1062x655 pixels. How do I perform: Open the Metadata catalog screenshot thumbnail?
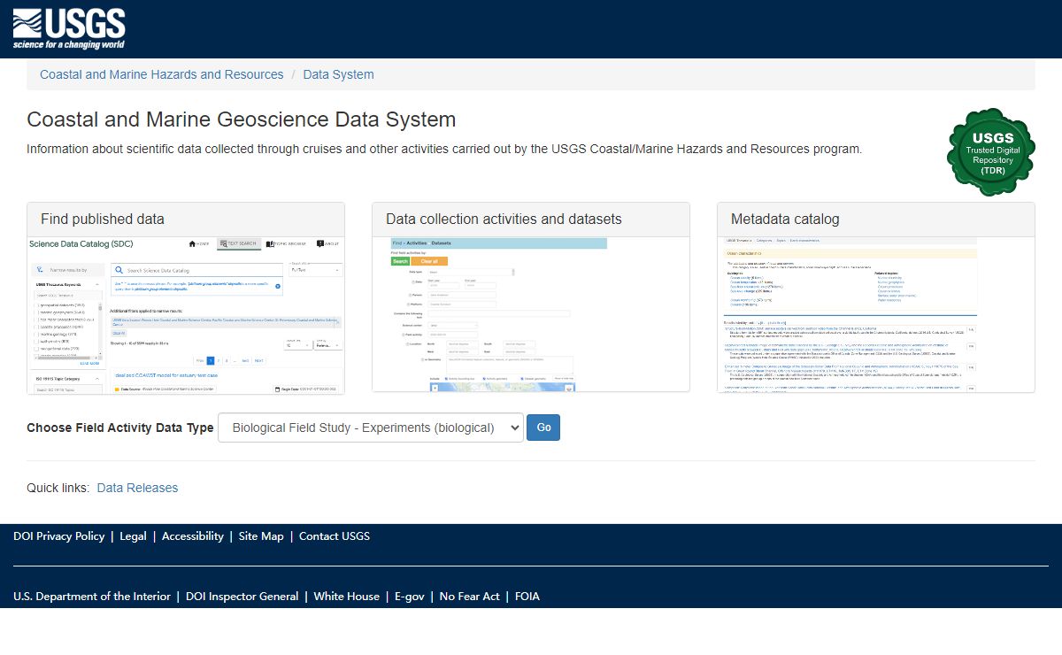[875, 314]
